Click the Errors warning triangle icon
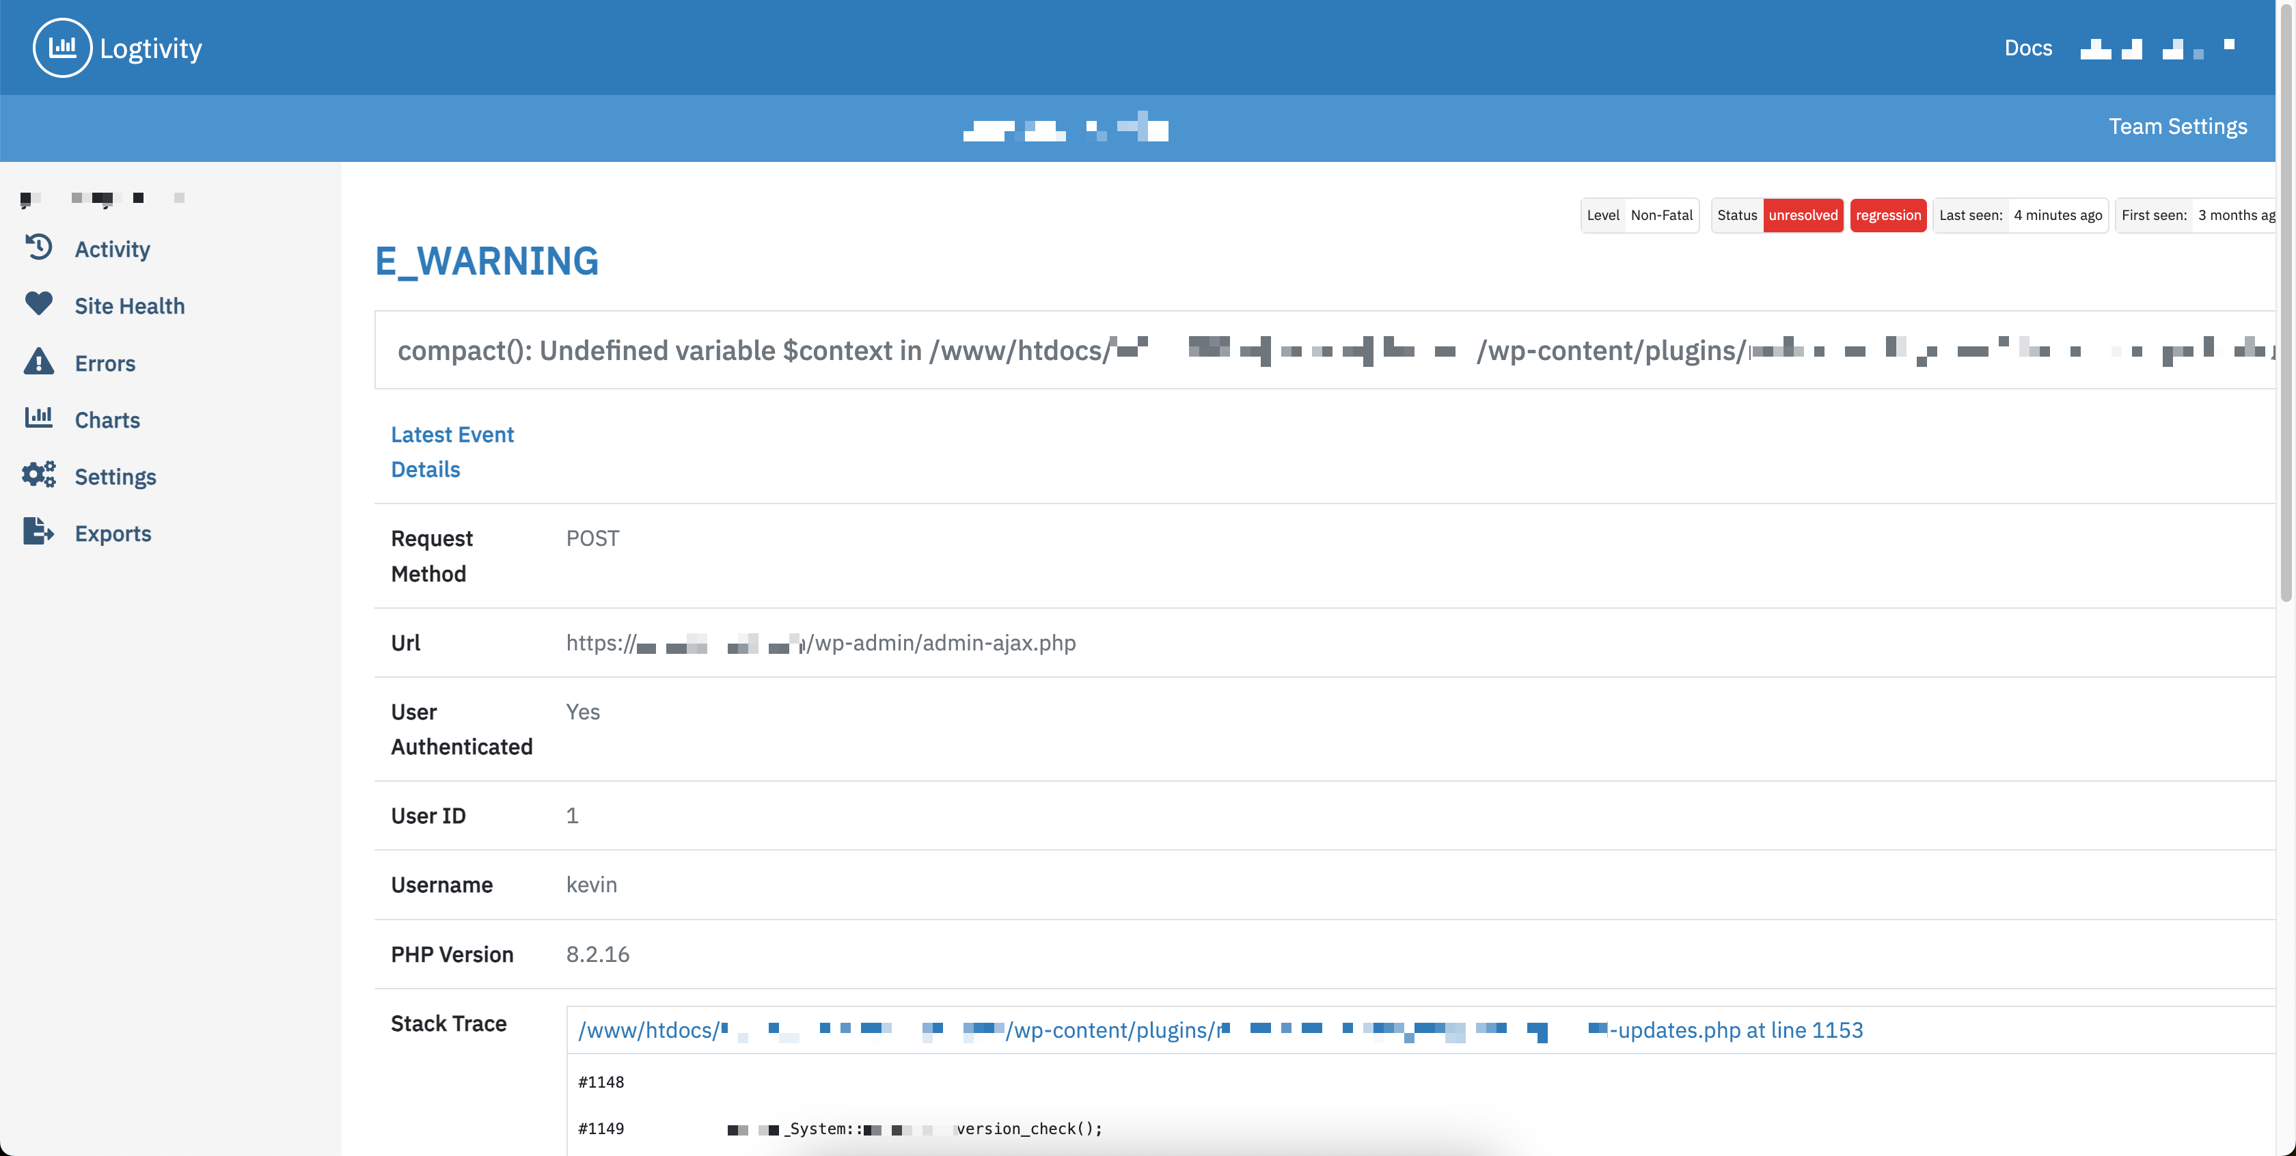The height and width of the screenshot is (1156, 2296). click(38, 362)
